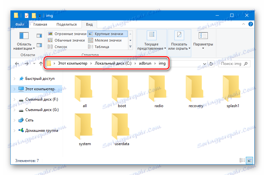Click adbrun in the address path
The height and width of the screenshot is (175, 265).
(x=145, y=63)
